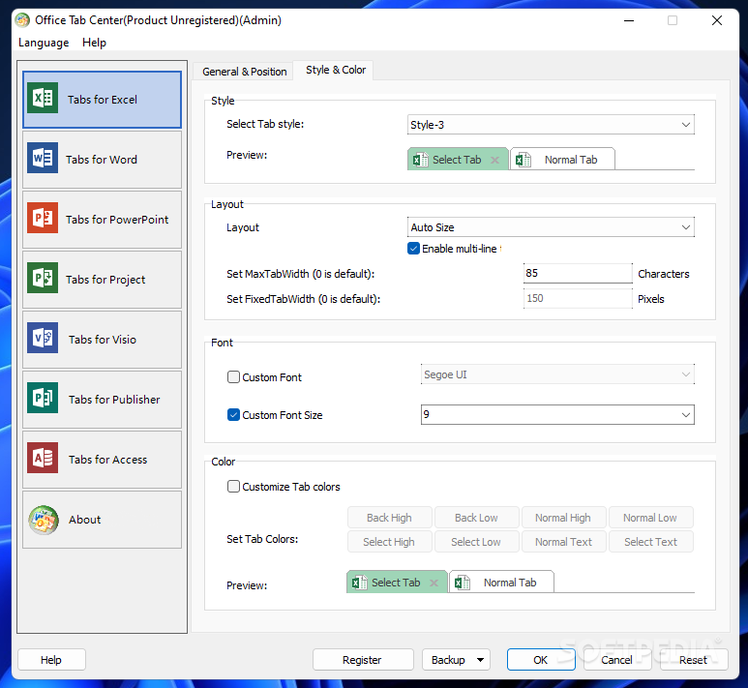
Task: Click the Reset button
Action: [x=694, y=659]
